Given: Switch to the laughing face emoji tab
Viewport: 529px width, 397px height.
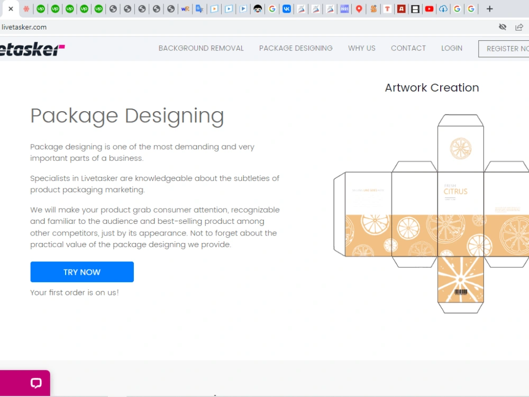Looking at the screenshot, I should tap(258, 9).
